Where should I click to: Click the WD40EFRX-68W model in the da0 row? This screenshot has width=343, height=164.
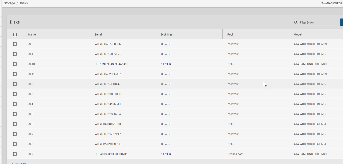310,44
